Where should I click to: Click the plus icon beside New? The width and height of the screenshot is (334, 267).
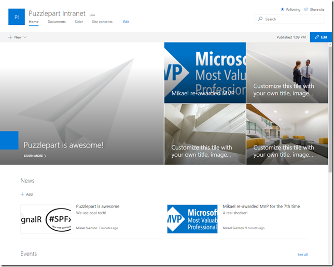(x=10, y=37)
